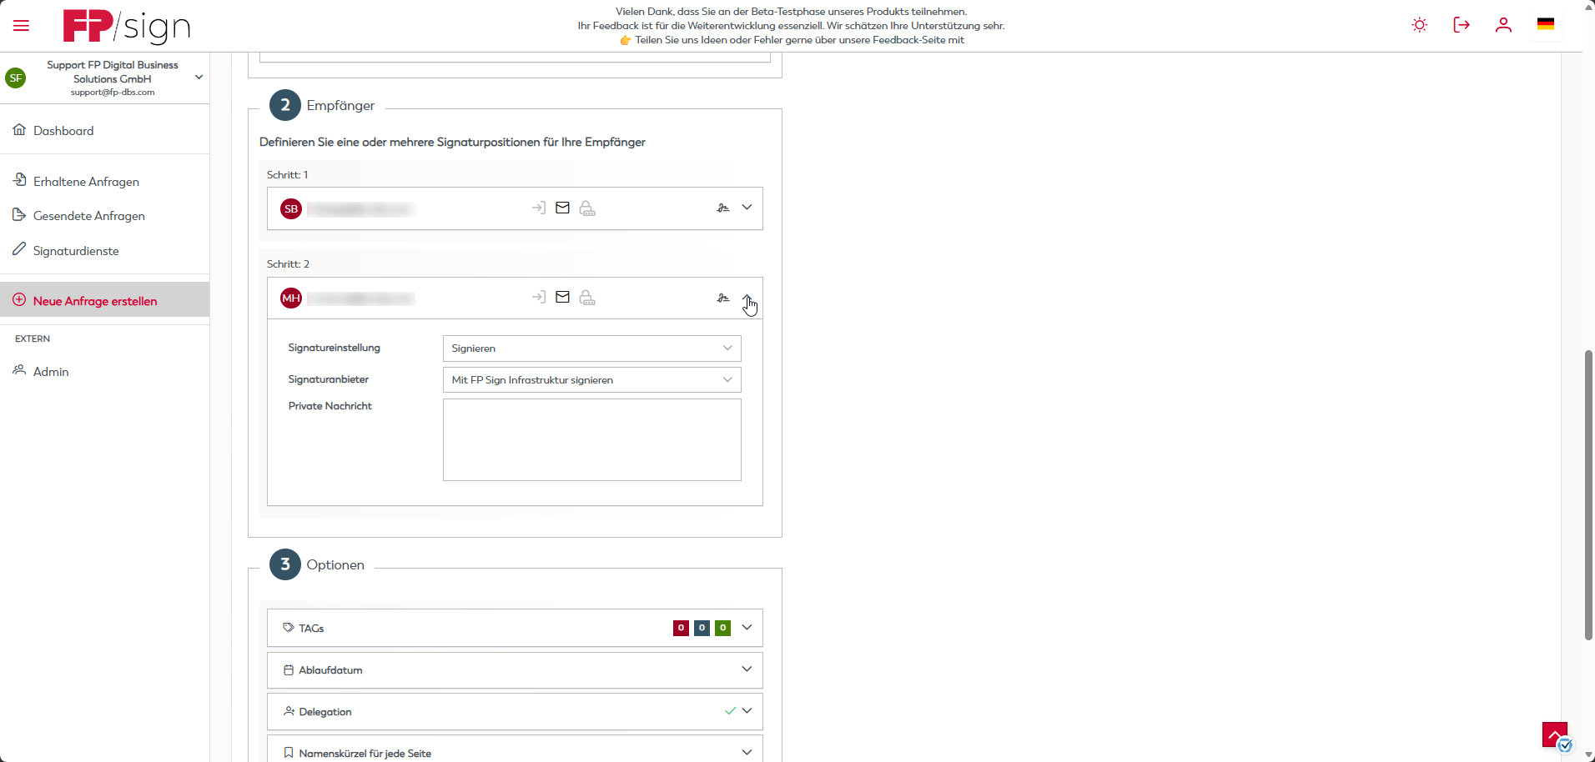The width and height of the screenshot is (1595, 762).
Task: Select Neue Anfrage erstellen
Action: [104, 300]
